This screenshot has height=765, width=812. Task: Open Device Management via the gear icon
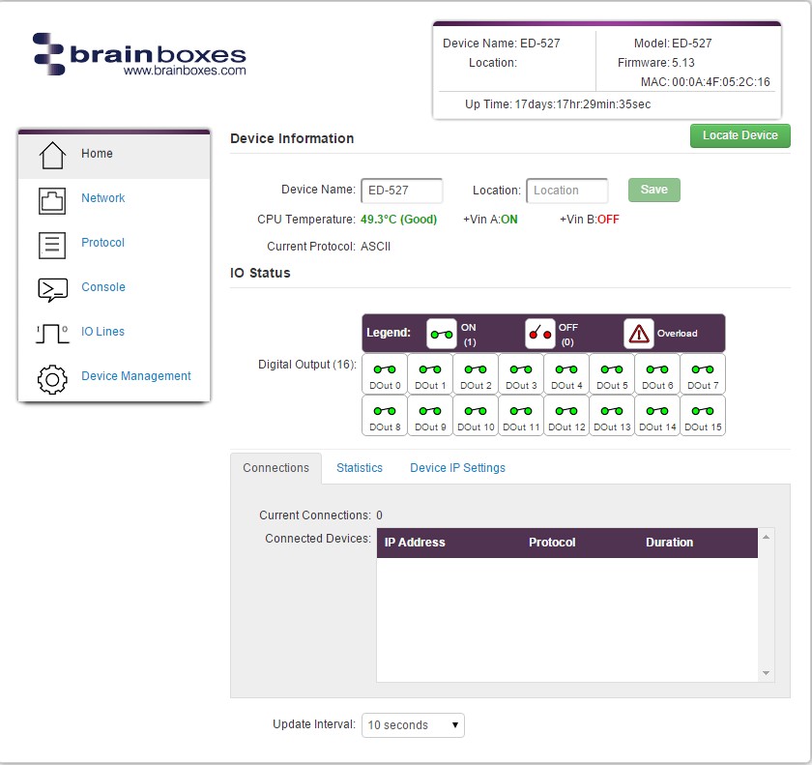(x=52, y=379)
